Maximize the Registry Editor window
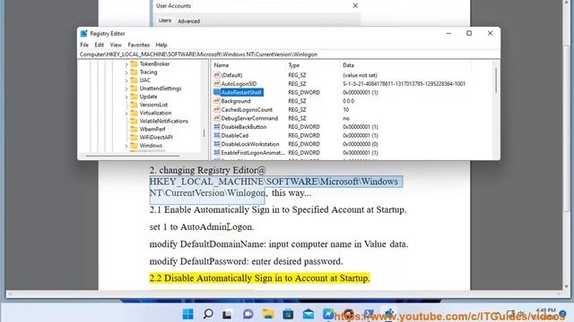Viewport: 574px width, 322px height. pyautogui.click(x=469, y=33)
